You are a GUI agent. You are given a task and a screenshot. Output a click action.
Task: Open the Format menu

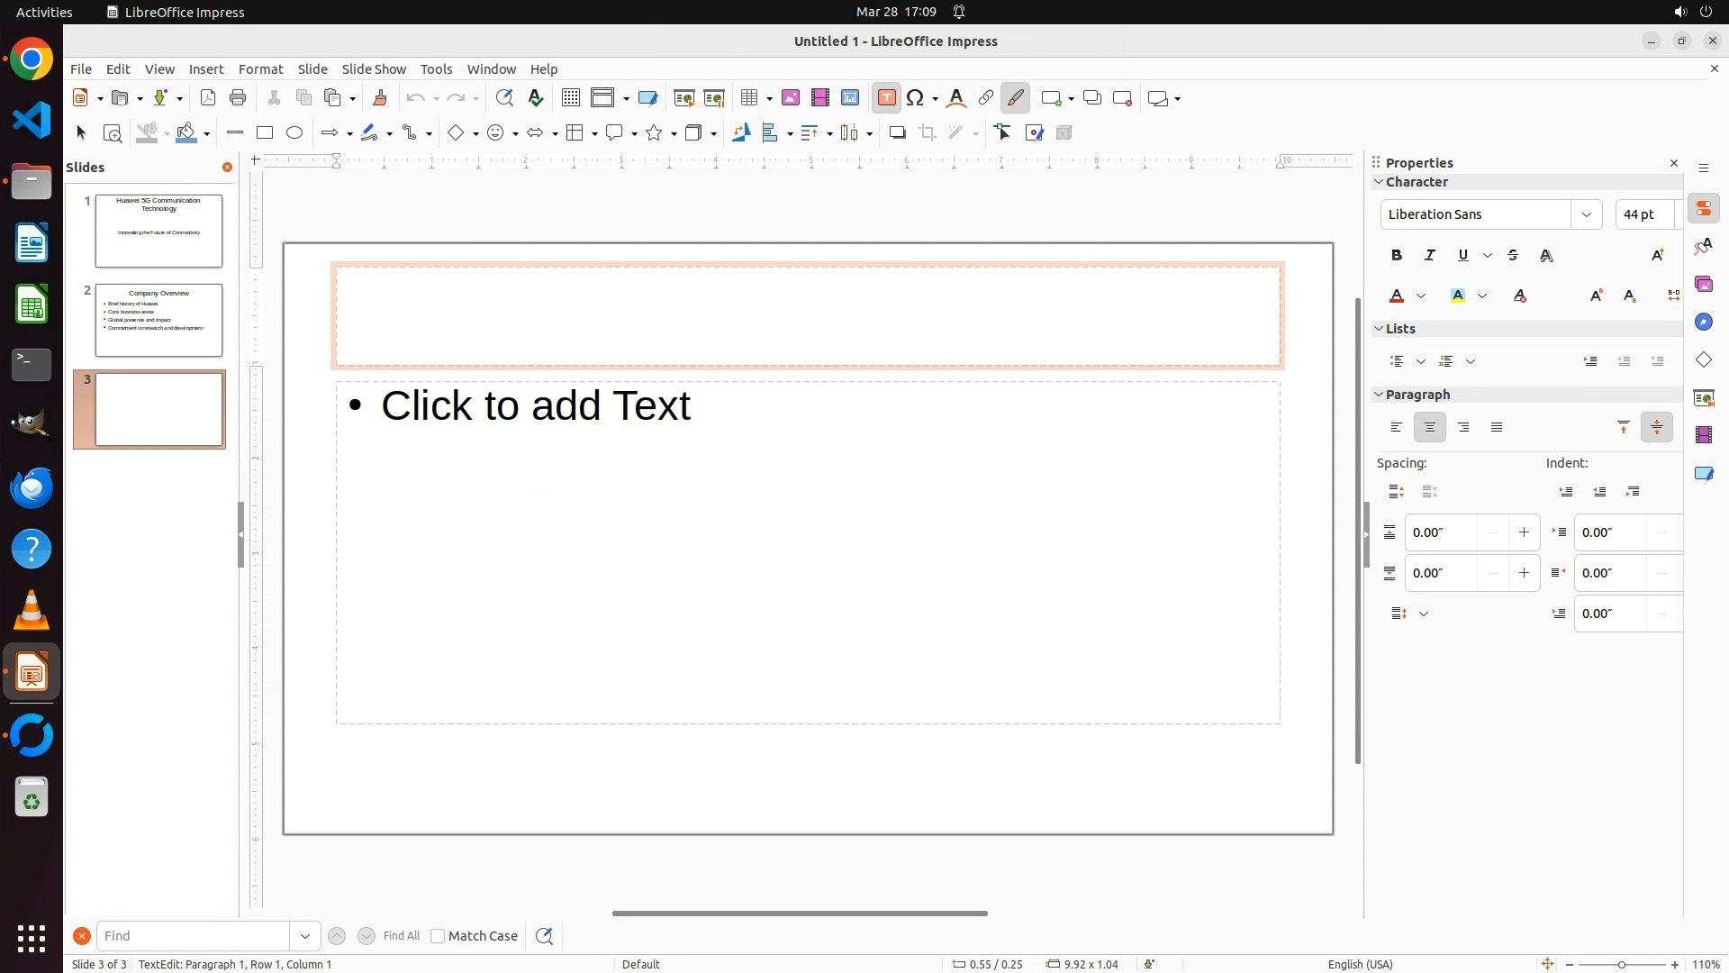[x=260, y=69]
